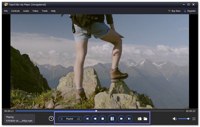Take a snapshot with the camera icon
The width and height of the screenshot is (200, 127).
[139, 119]
